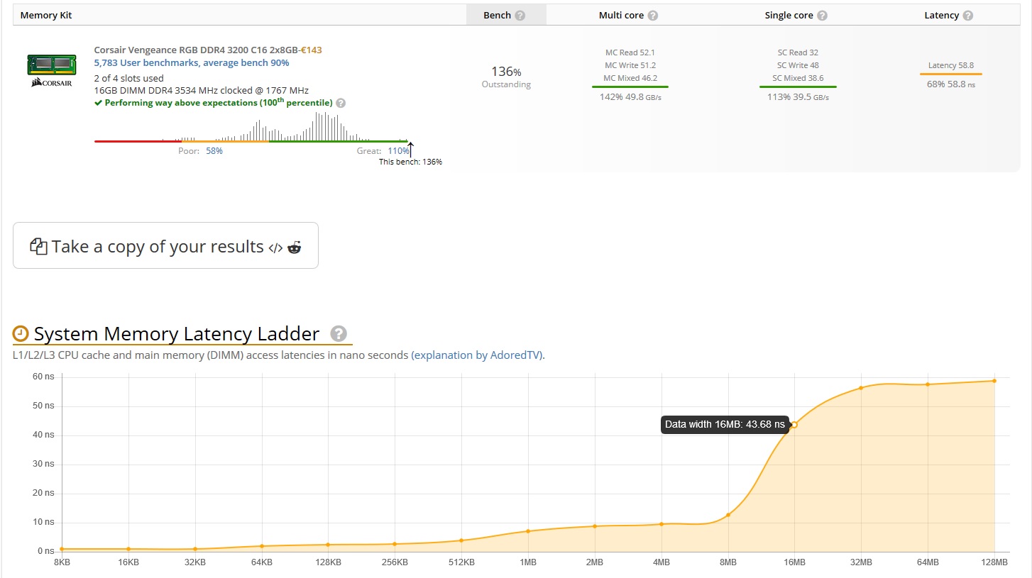
Task: Click the This bench: 136% marker label
Action: tap(410, 162)
